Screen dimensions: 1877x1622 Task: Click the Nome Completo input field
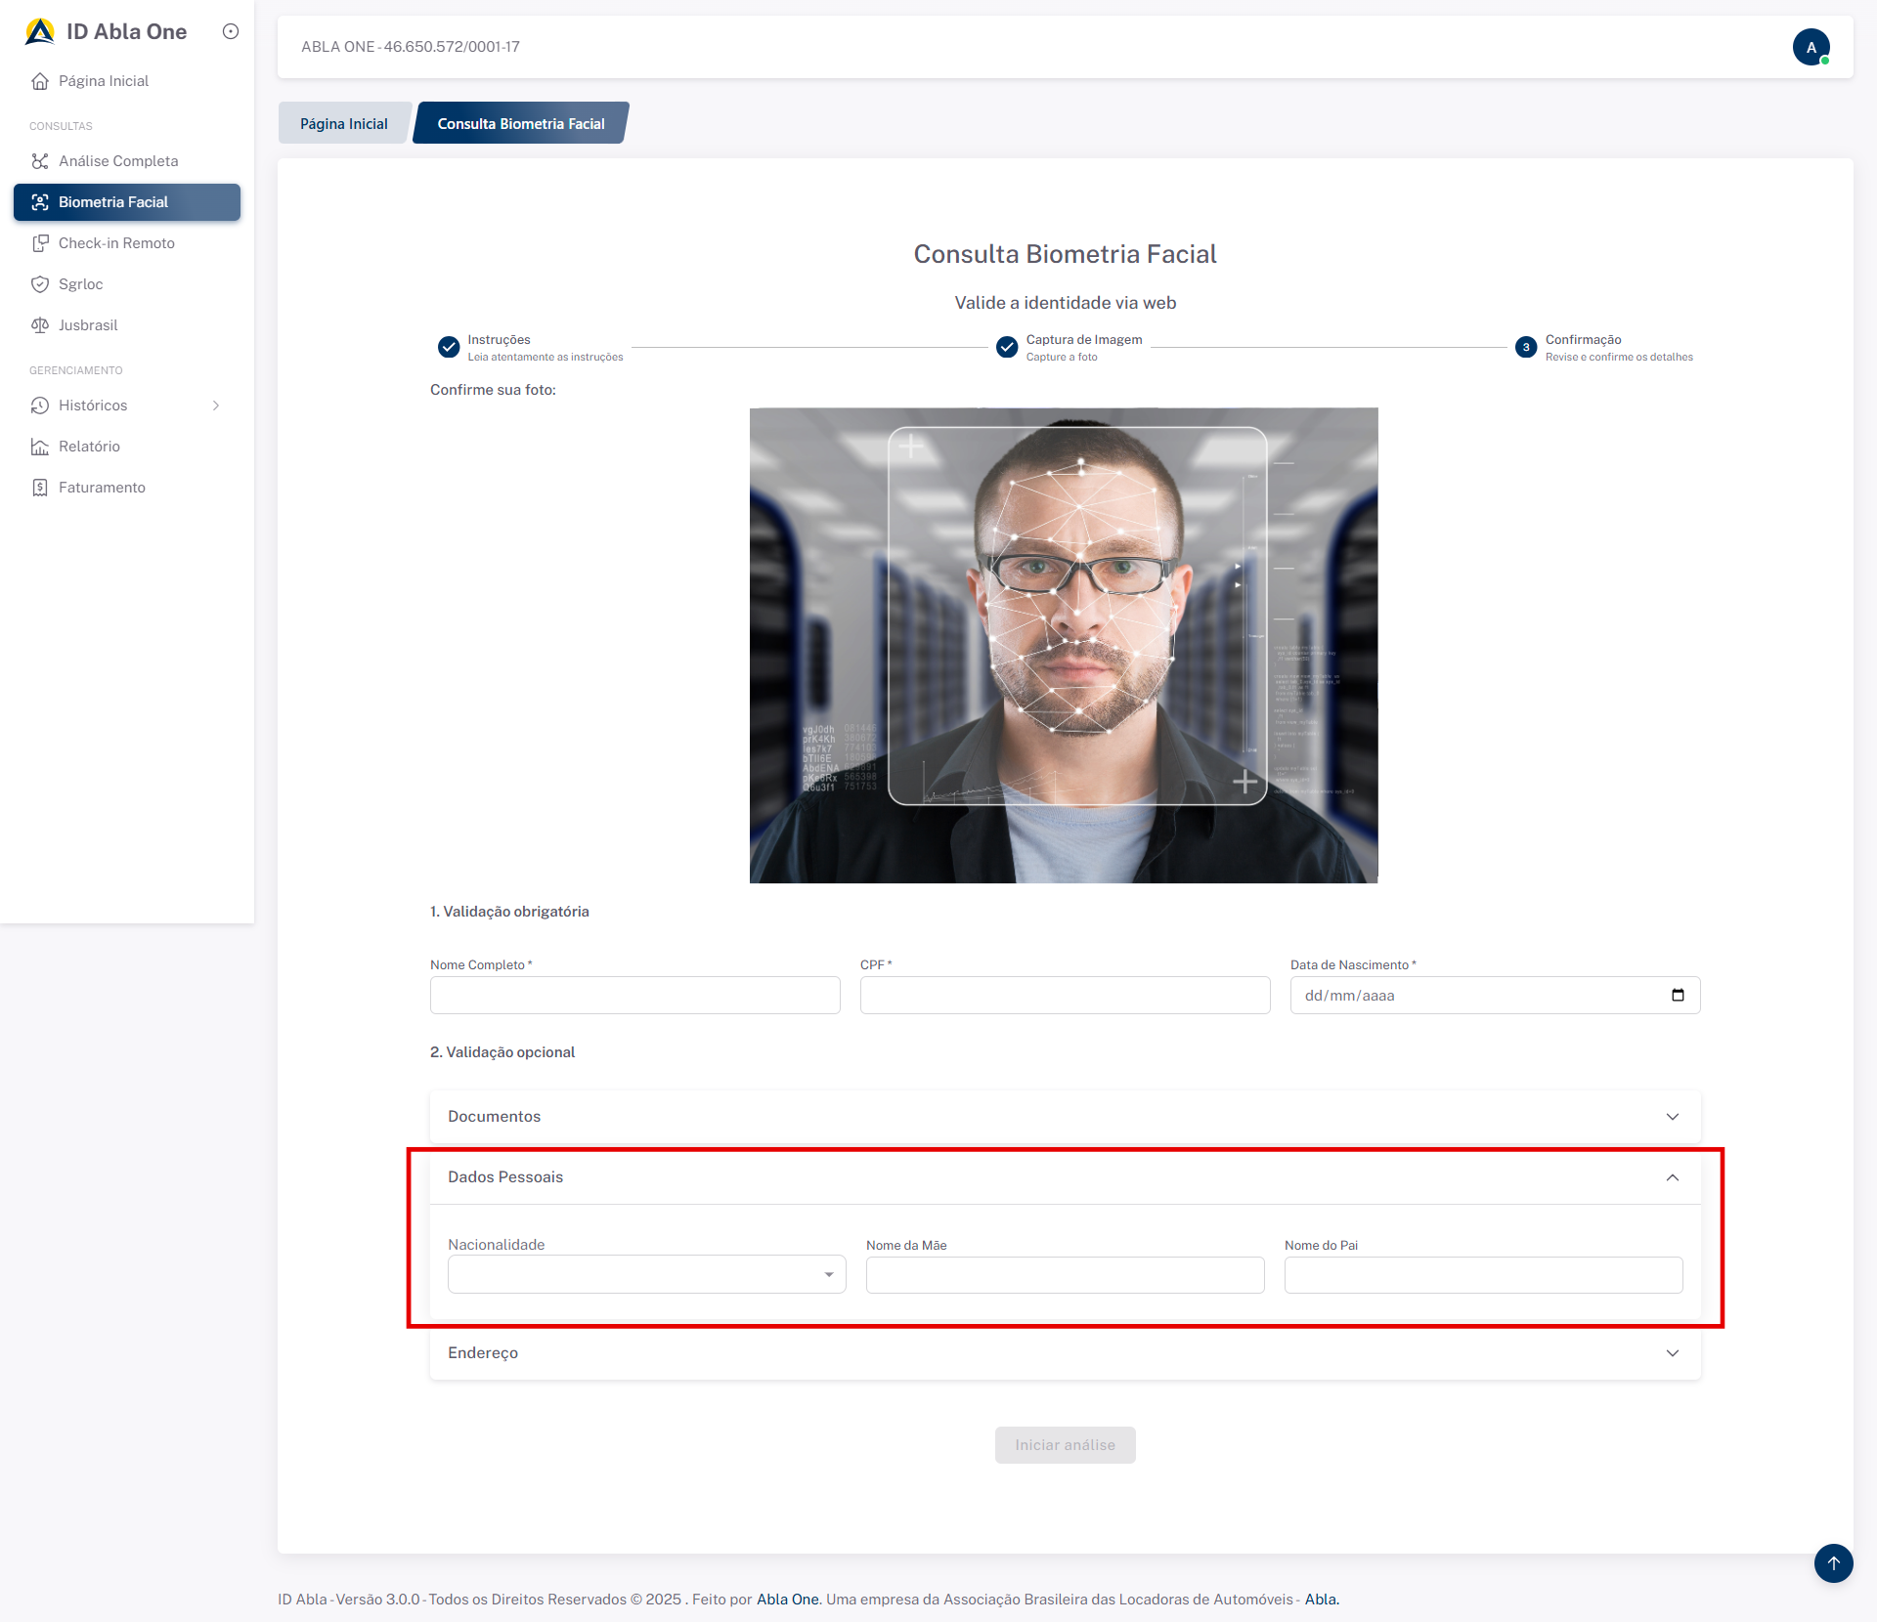click(634, 995)
